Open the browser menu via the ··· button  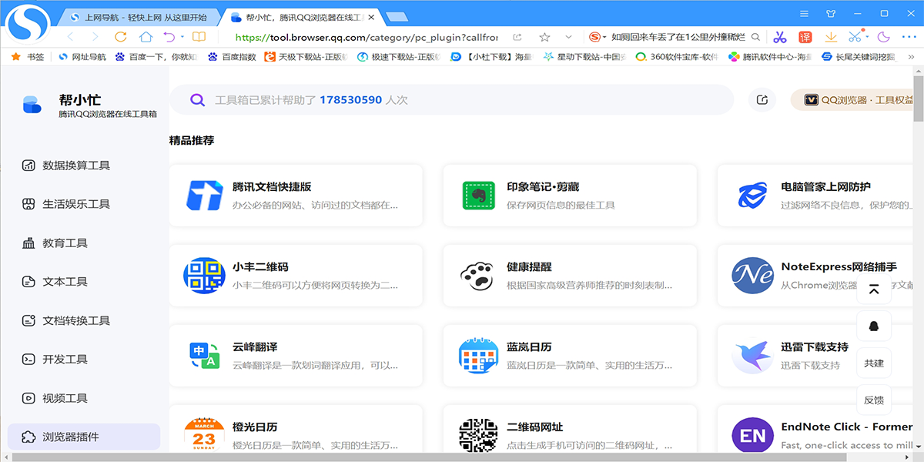point(910,37)
